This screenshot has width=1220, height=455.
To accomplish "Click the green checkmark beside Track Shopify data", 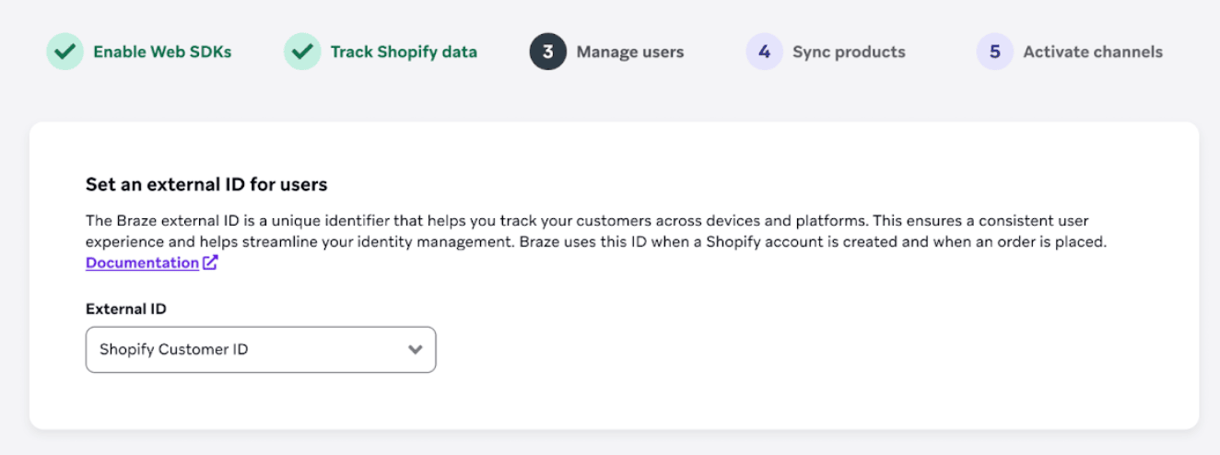I will coord(302,52).
